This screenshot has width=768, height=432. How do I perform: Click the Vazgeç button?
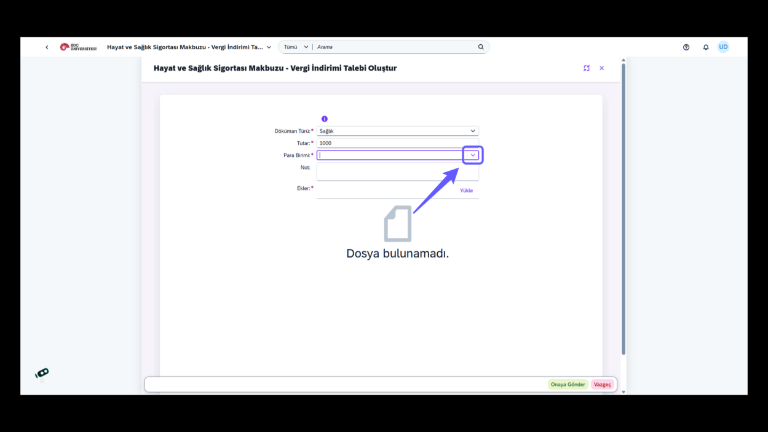pos(603,385)
